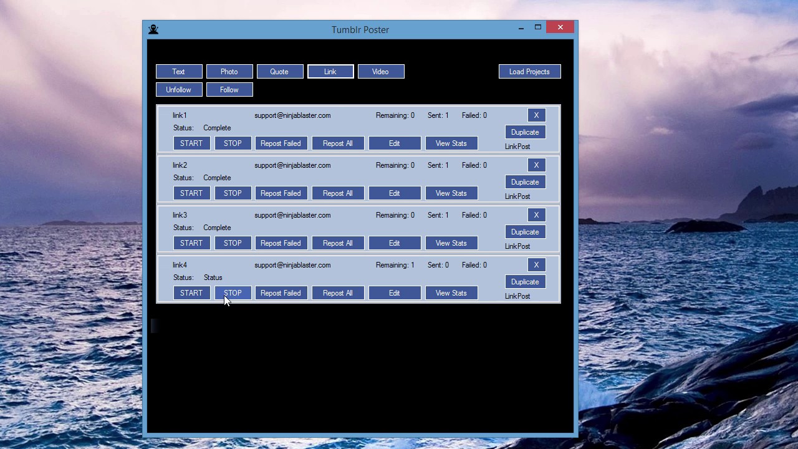Edit the link4 project

click(x=395, y=293)
